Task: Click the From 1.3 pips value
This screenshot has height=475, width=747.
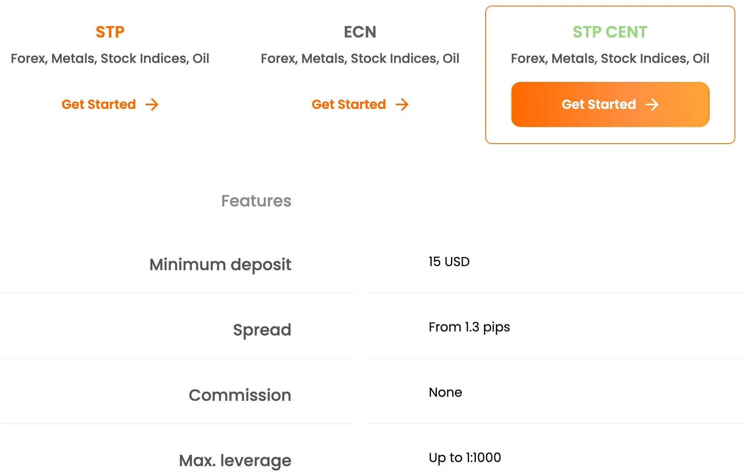Action: pyautogui.click(x=469, y=327)
